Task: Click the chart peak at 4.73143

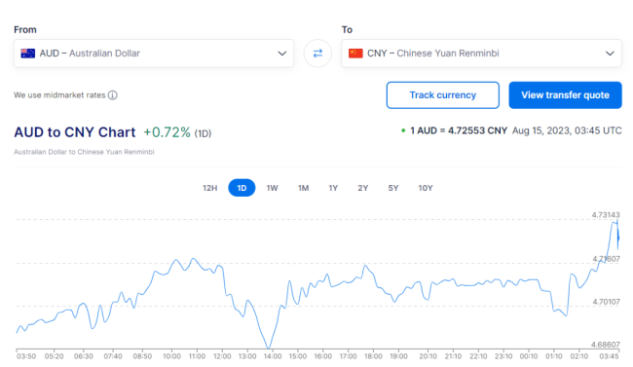Action: point(617,221)
